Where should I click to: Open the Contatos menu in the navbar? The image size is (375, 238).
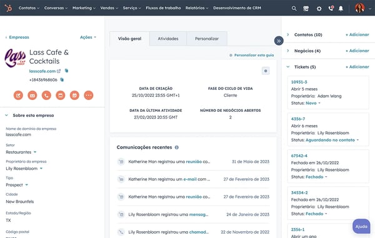click(x=29, y=8)
